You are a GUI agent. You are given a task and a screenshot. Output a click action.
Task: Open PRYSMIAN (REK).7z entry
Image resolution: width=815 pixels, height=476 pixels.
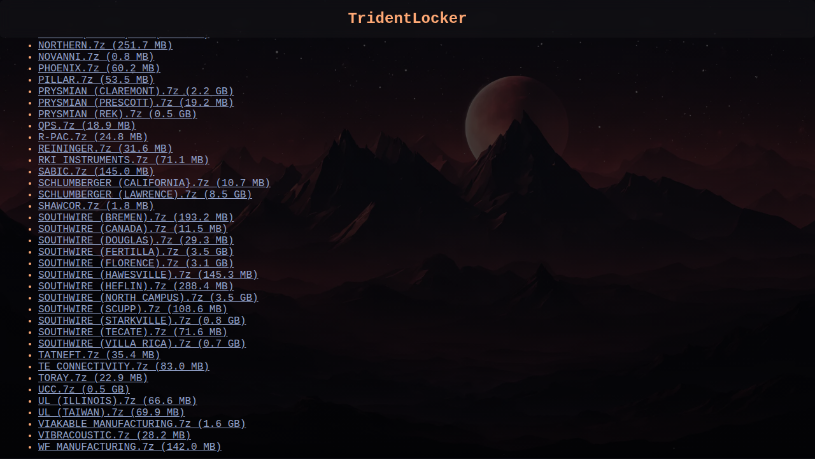117,115
